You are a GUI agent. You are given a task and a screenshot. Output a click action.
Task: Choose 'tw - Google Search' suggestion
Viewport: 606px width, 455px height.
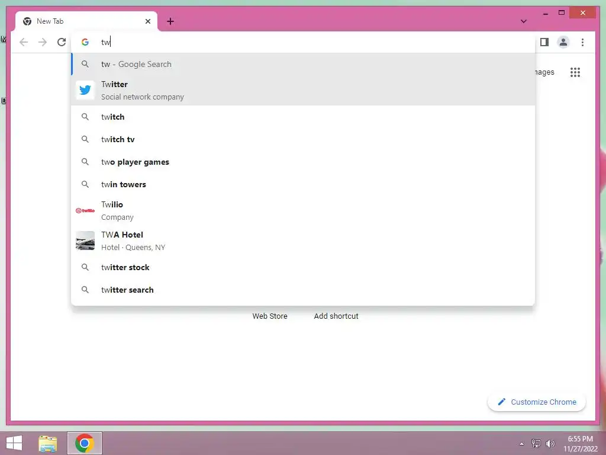pyautogui.click(x=304, y=64)
